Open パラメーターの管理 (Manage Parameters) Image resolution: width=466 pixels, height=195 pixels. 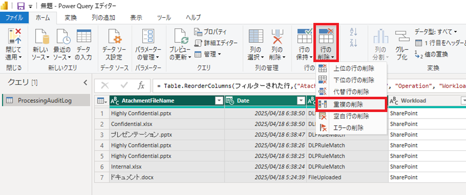click(148, 44)
